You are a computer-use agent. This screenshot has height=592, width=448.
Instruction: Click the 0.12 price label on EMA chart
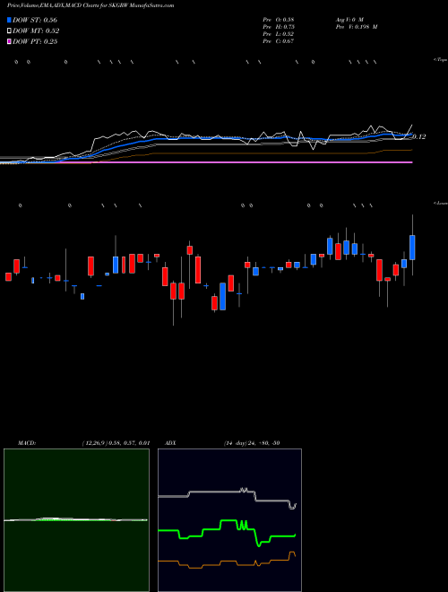(419, 136)
